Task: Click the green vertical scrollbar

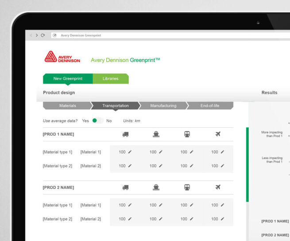Action: [x=247, y=164]
